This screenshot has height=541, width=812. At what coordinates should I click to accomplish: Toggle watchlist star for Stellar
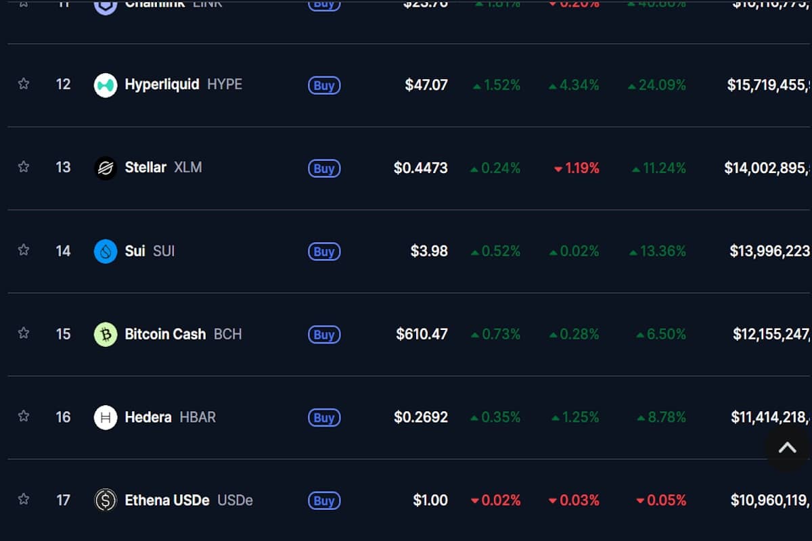[x=24, y=167]
